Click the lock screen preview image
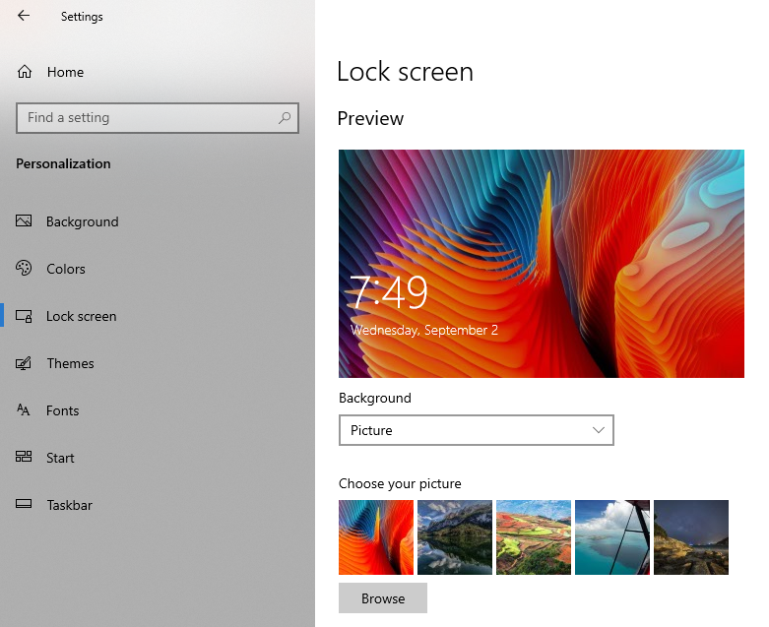769x627 pixels. coord(542,263)
